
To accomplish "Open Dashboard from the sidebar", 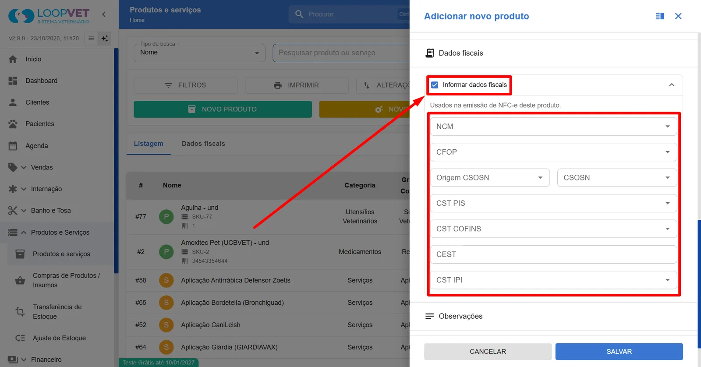I will 41,81.
